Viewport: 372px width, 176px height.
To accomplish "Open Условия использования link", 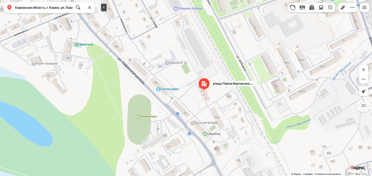I will [x=328, y=174].
